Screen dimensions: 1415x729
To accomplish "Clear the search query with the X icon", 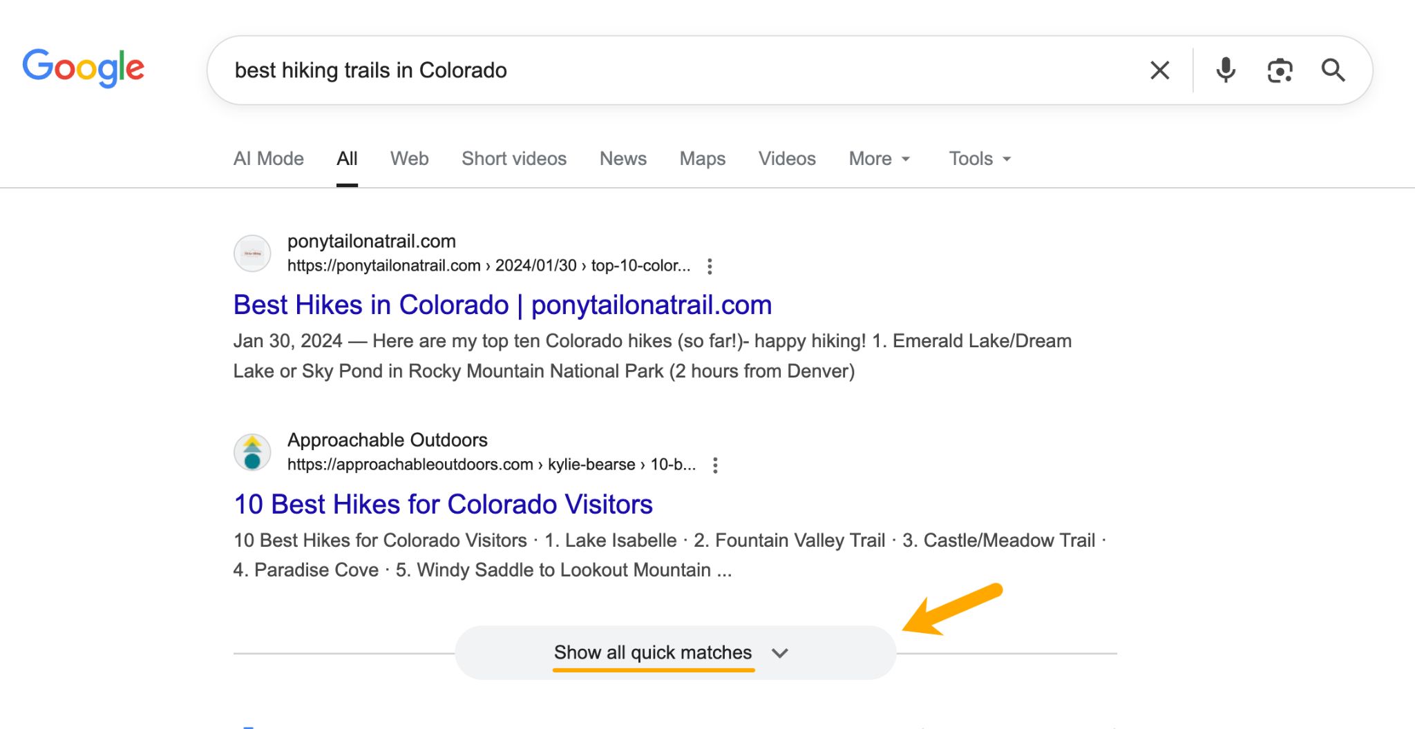I will point(1159,70).
